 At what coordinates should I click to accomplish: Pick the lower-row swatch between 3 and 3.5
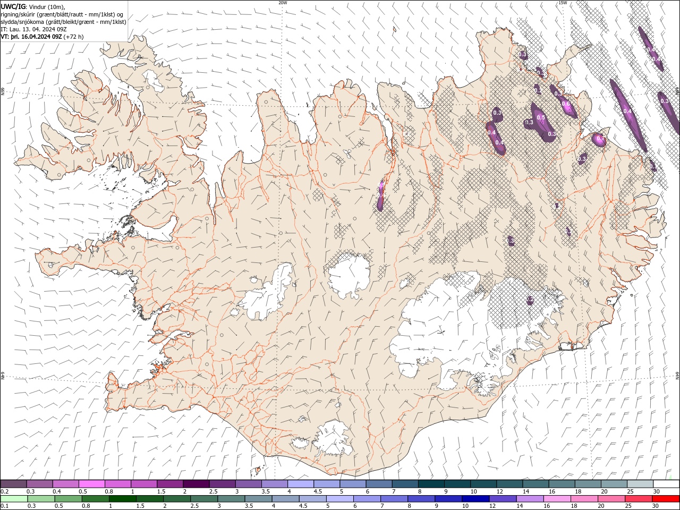[x=231, y=499]
